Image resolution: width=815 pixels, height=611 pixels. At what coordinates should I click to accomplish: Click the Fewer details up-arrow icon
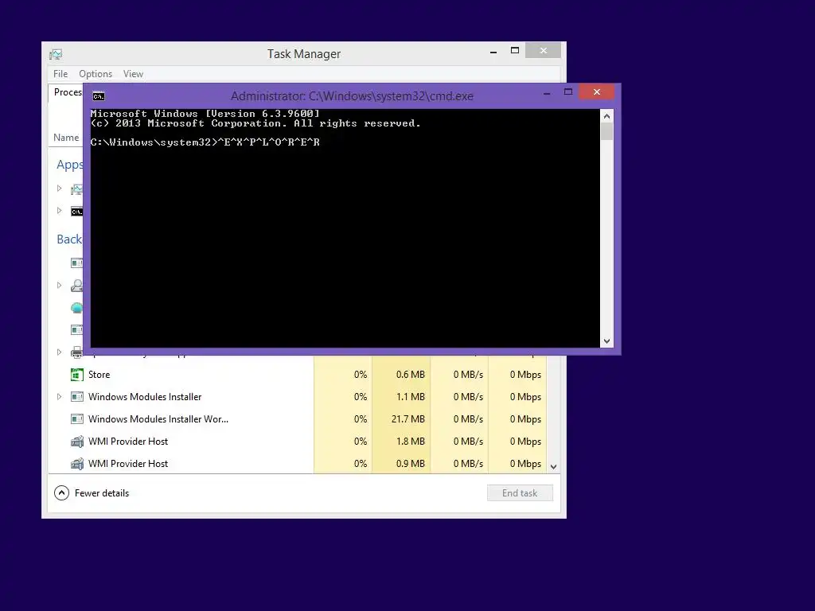click(61, 493)
